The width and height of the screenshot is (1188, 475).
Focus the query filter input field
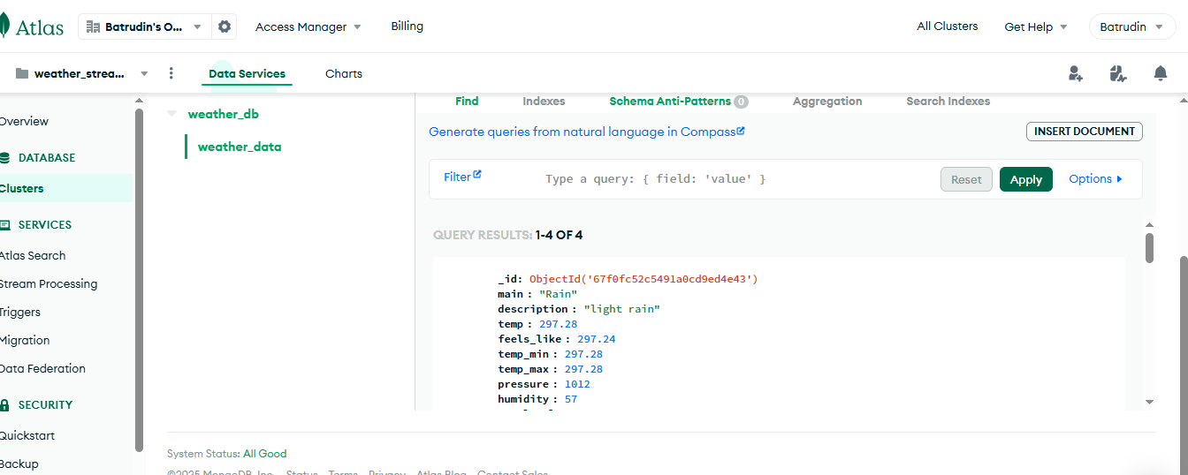[x=735, y=179]
